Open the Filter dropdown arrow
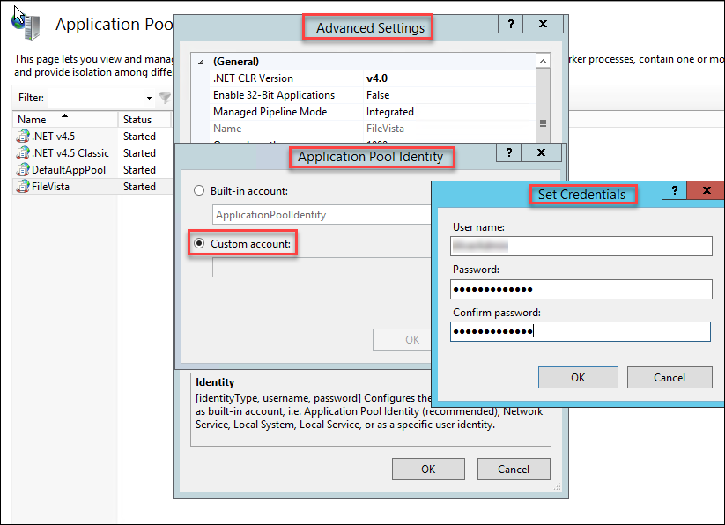Screen dimensions: 725x525 149,98
